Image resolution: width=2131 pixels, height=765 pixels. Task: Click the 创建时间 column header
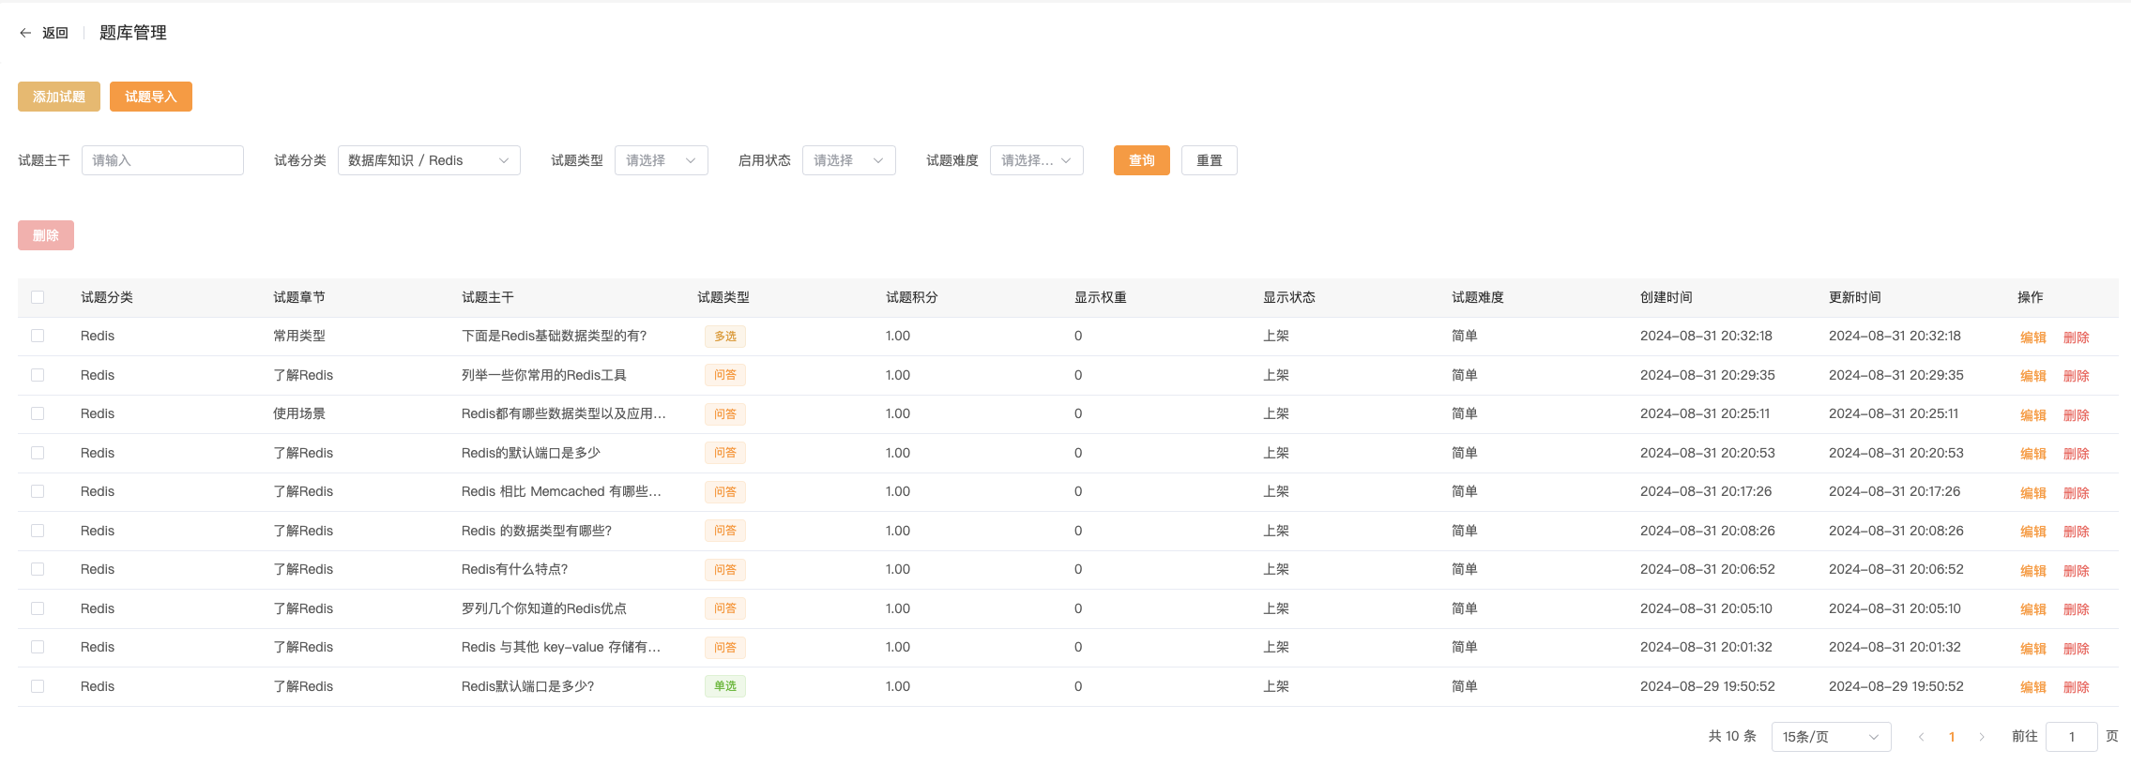click(x=1667, y=297)
